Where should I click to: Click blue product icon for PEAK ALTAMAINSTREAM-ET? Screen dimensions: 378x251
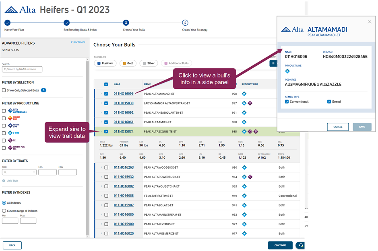click(244, 215)
